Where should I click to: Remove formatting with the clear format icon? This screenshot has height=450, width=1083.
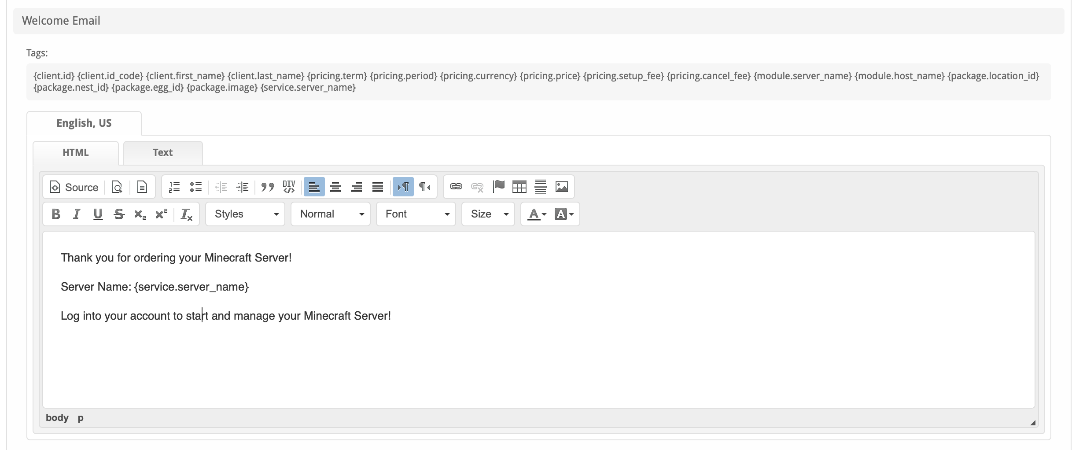pyautogui.click(x=186, y=214)
